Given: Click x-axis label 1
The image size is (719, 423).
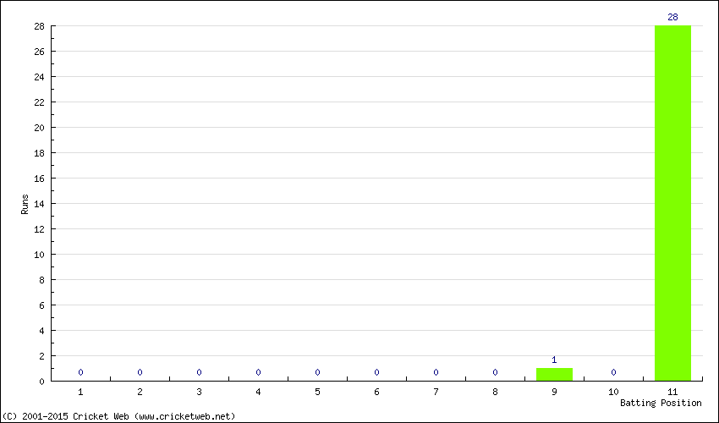Looking at the screenshot, I should pos(80,392).
